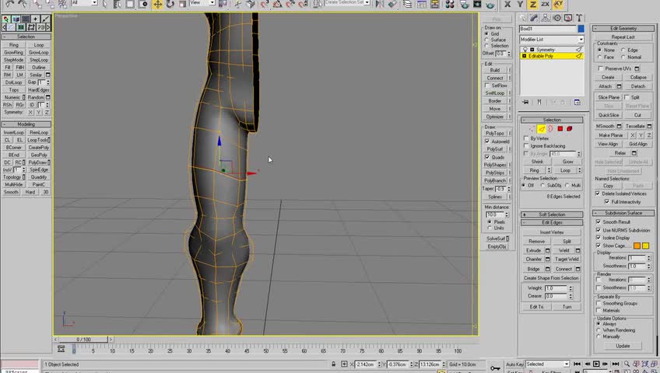This screenshot has width=660, height=373.
Task: Switch to Polygon sub-object selection icon
Action: pos(560,129)
